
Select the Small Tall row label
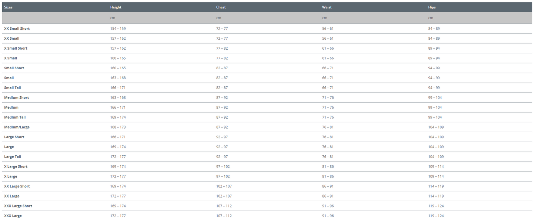click(x=12, y=88)
